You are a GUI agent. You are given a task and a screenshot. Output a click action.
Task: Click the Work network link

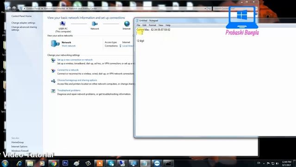(68, 46)
